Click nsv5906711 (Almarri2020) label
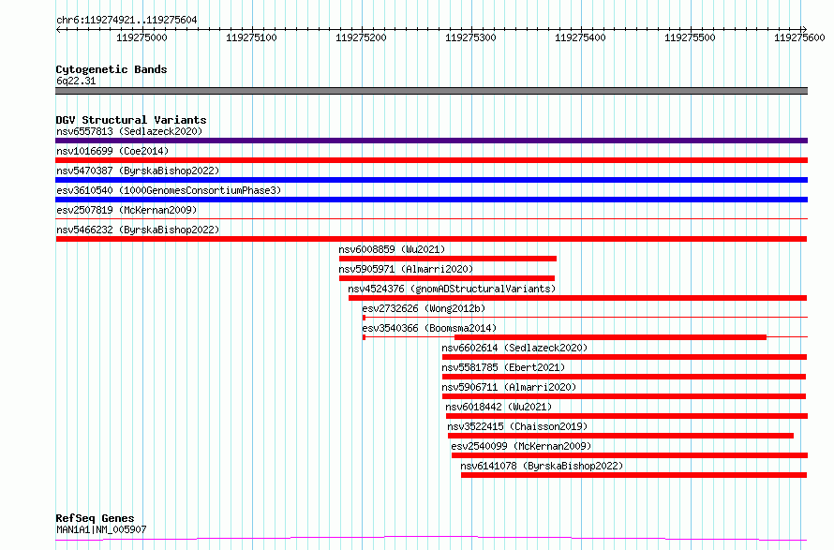Viewport: 834px width, 550px height. (x=509, y=387)
